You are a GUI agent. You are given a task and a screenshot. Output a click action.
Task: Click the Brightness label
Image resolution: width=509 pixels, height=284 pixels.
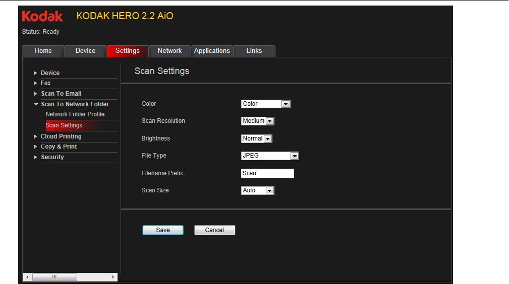[x=156, y=138]
